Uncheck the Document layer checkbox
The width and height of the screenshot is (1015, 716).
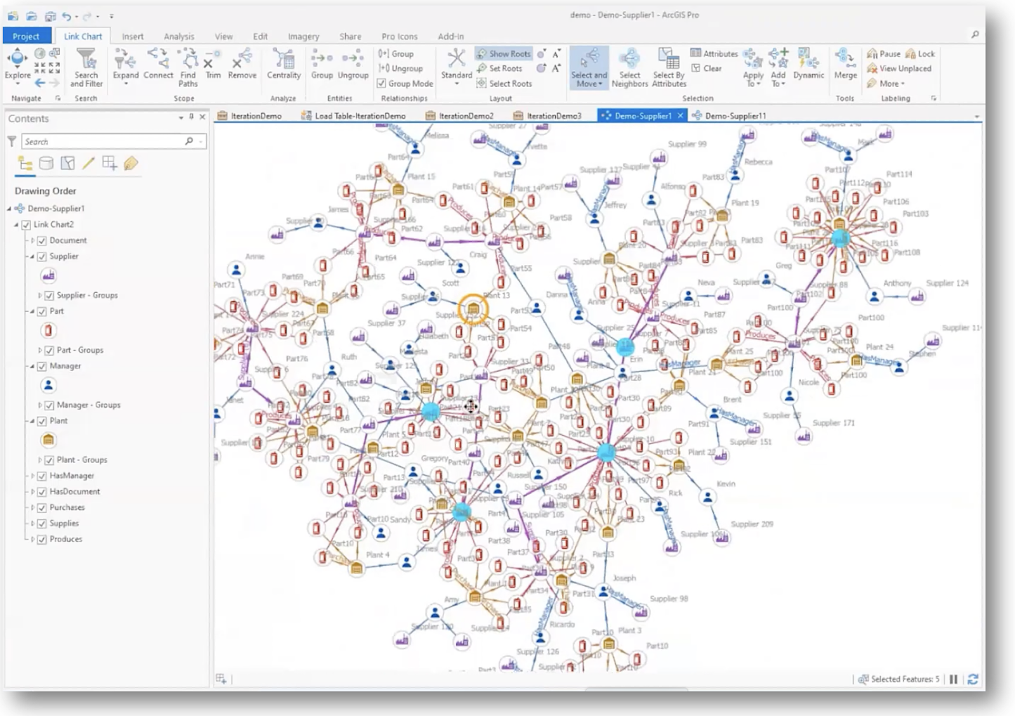click(x=42, y=240)
